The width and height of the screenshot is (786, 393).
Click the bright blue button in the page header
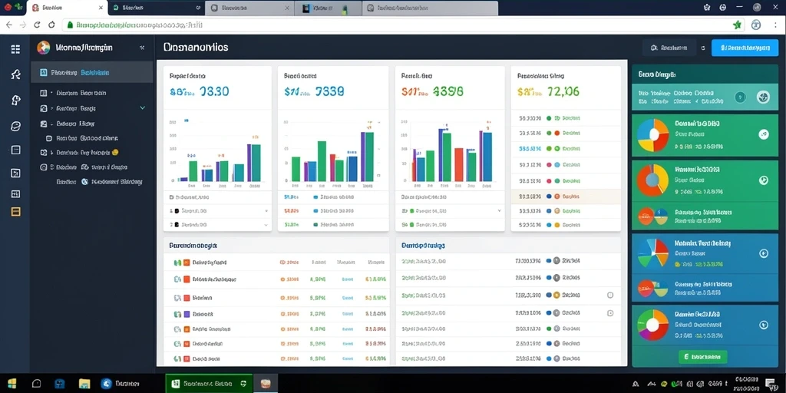click(x=745, y=48)
